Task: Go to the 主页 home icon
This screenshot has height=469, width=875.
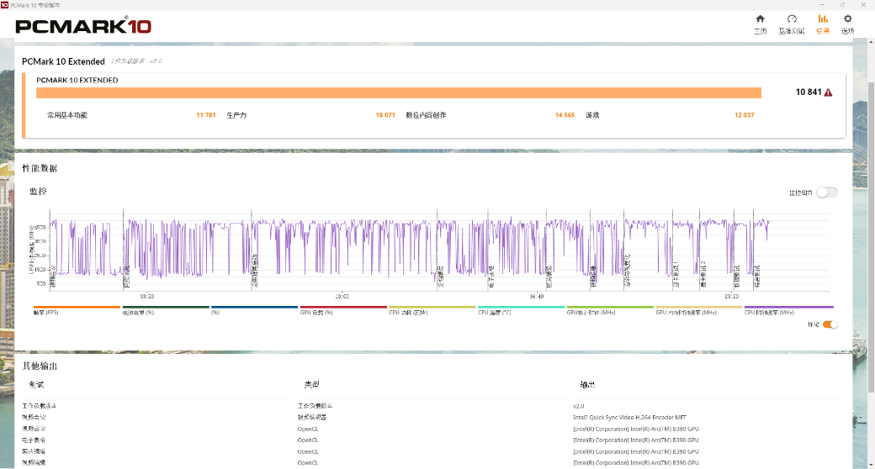Action: [760, 24]
